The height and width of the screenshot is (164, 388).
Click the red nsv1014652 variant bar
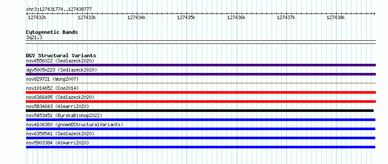click(201, 92)
